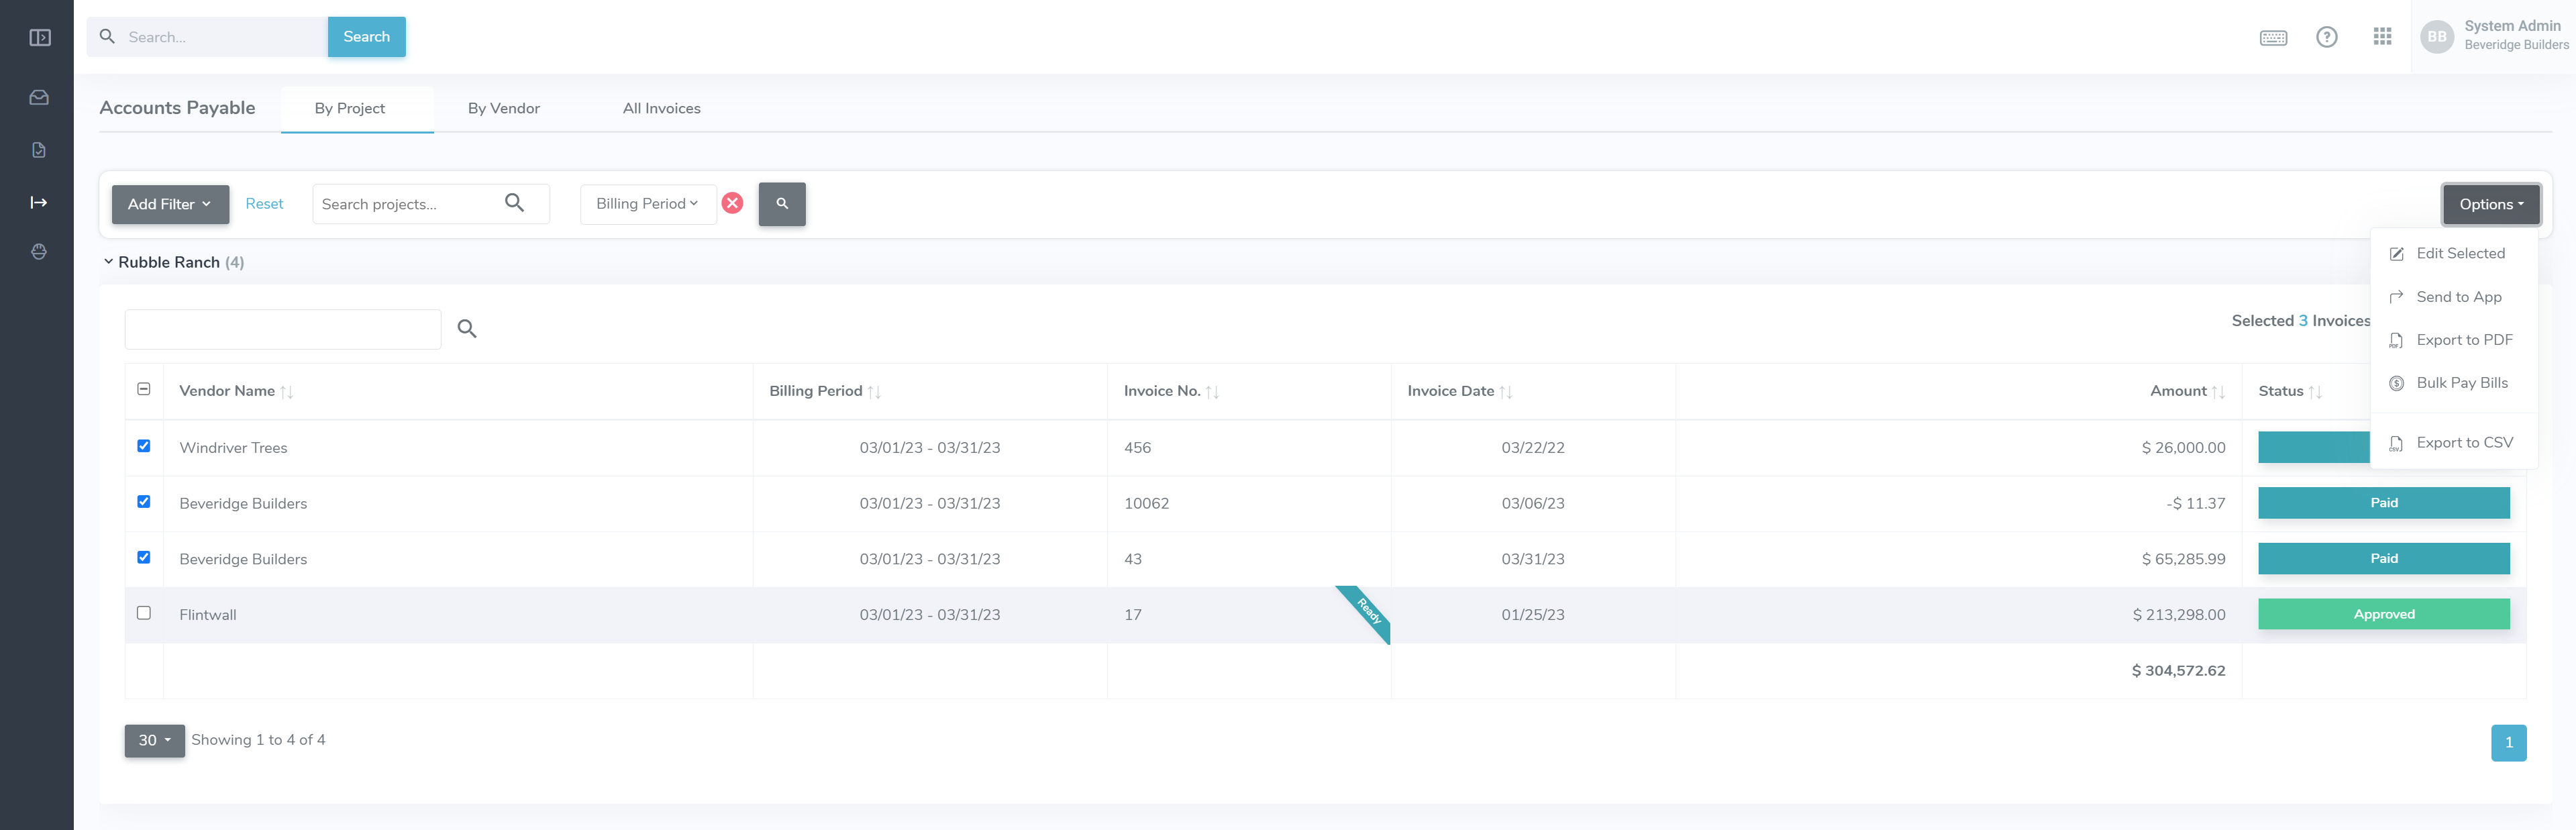Remove Billing Period filter with red X
Image resolution: width=2576 pixels, height=830 pixels.
(732, 204)
